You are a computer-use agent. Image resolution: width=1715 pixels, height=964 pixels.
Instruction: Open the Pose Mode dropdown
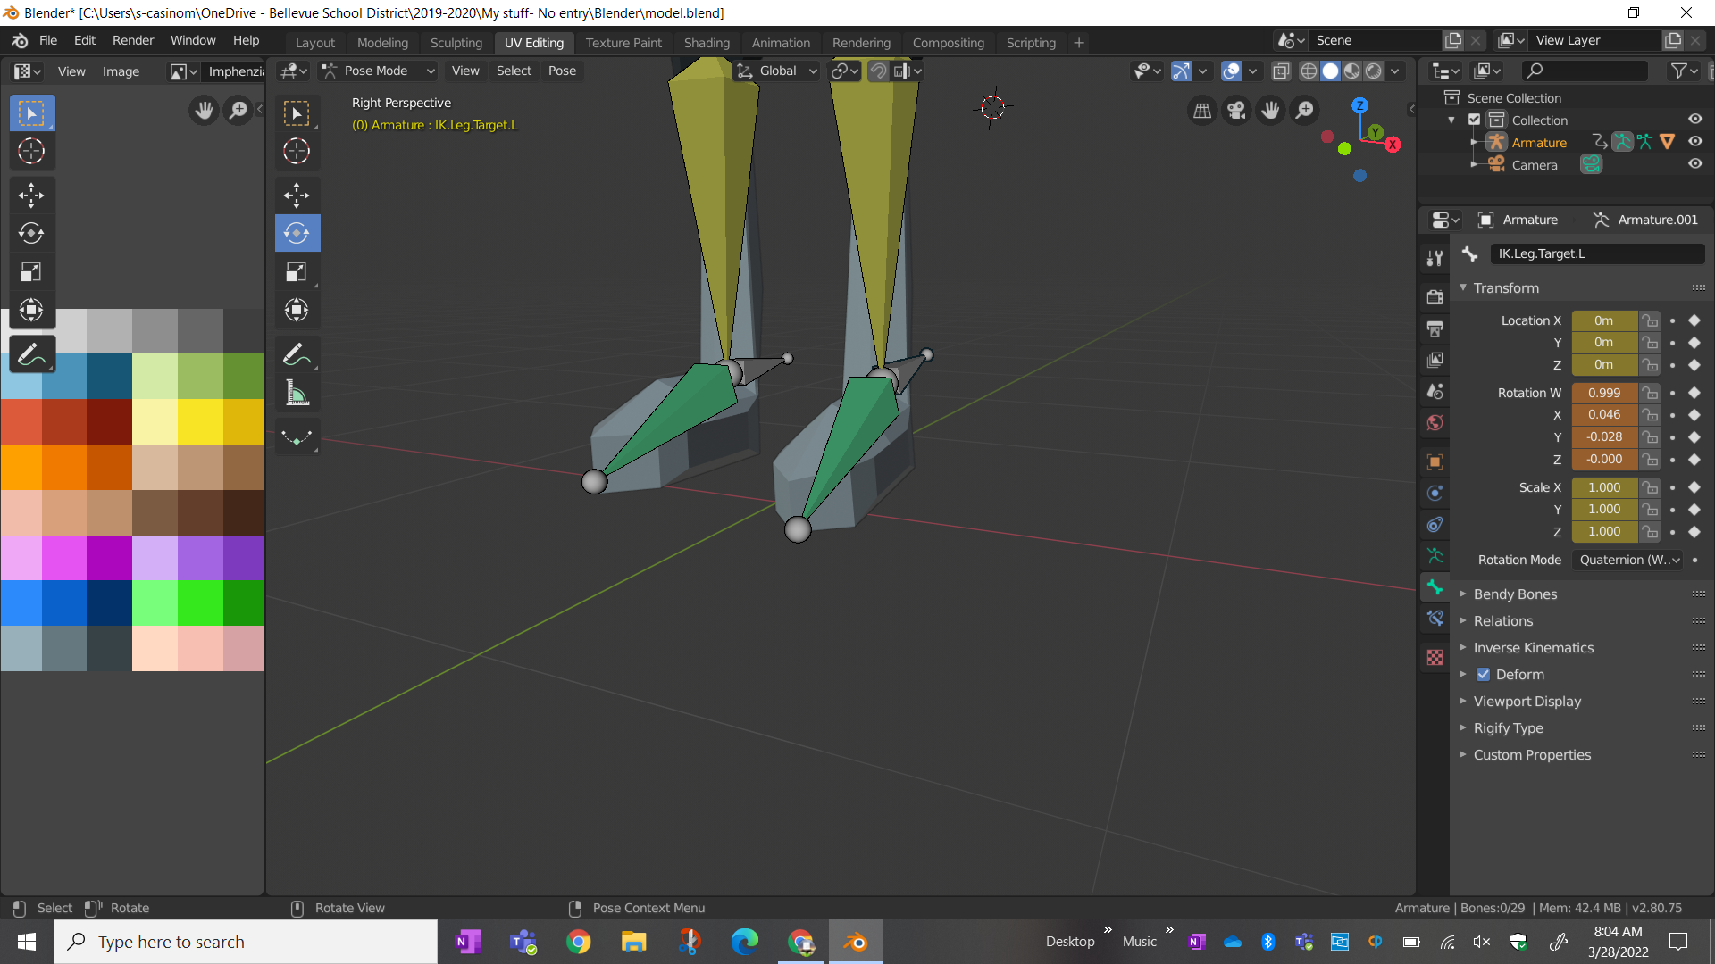[x=378, y=71]
